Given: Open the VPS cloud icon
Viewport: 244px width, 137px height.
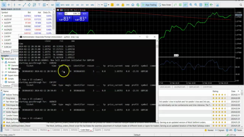Looking at the screenshot, I should click(x=133, y=5).
